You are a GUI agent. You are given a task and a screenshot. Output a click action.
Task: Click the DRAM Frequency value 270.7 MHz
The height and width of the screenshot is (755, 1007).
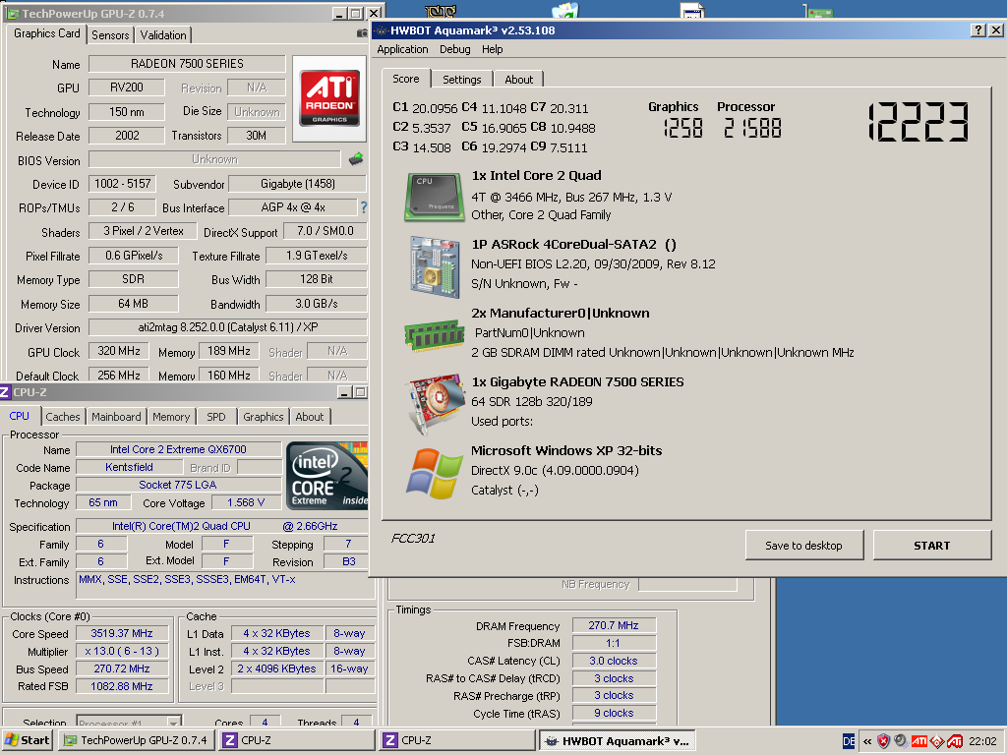(x=614, y=625)
